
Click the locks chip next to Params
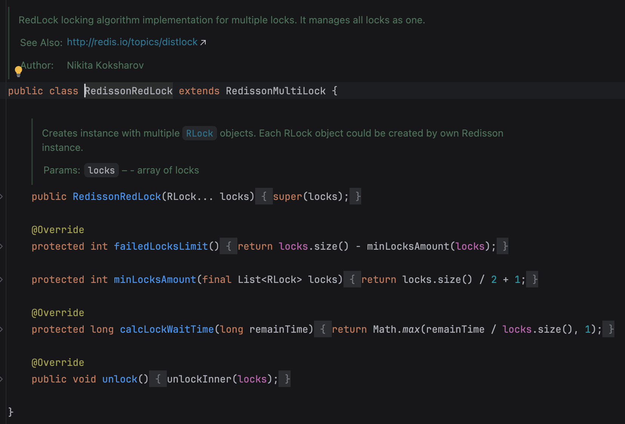click(x=101, y=170)
